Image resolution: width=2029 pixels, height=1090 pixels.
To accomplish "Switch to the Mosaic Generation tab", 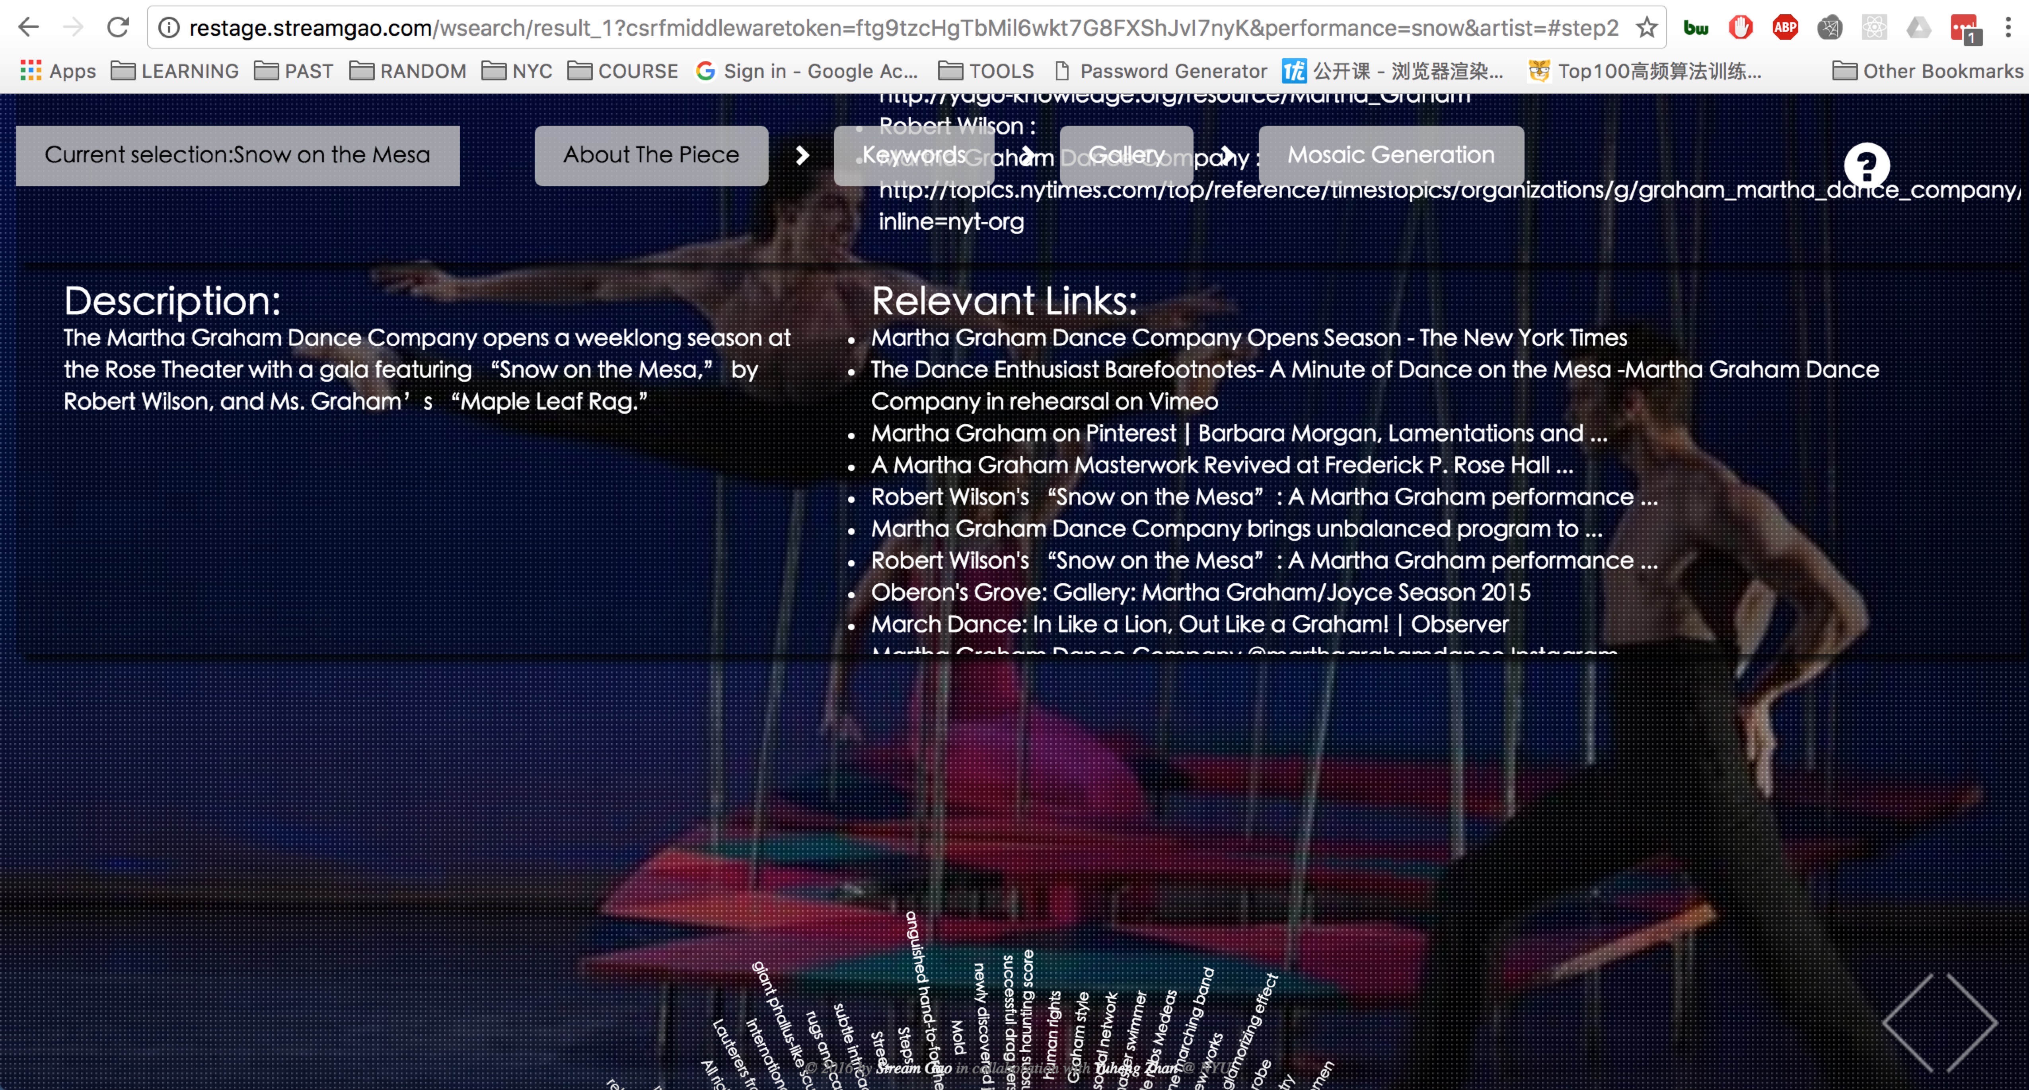I will point(1391,155).
